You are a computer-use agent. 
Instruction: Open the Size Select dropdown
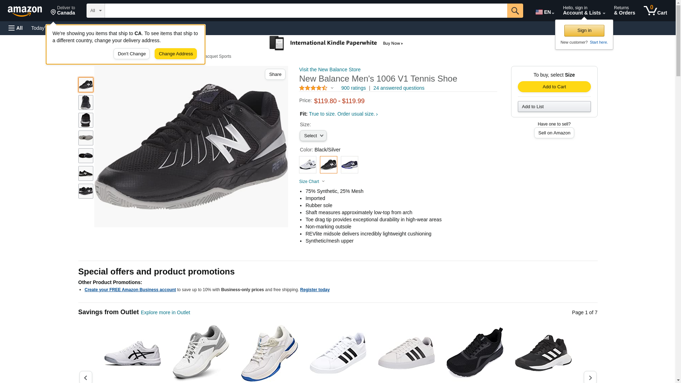(x=313, y=136)
